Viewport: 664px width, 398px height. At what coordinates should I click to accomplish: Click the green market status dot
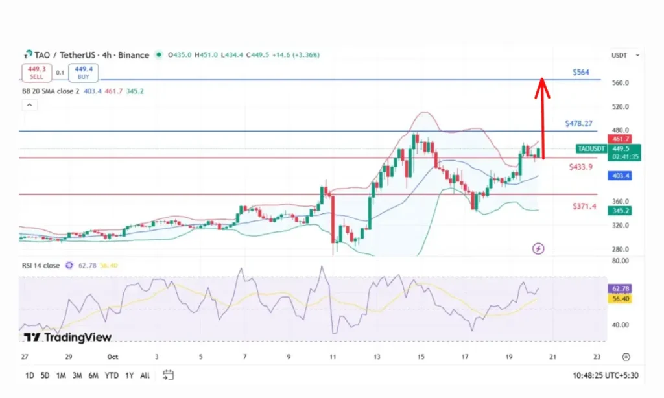pos(160,55)
